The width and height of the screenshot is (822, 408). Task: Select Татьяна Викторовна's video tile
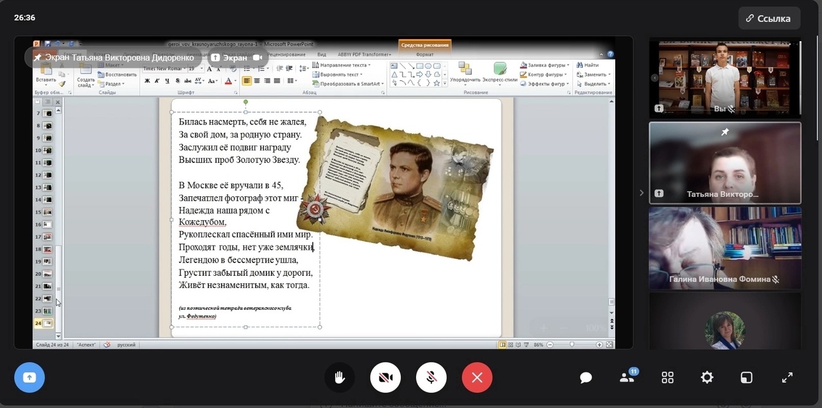725,163
